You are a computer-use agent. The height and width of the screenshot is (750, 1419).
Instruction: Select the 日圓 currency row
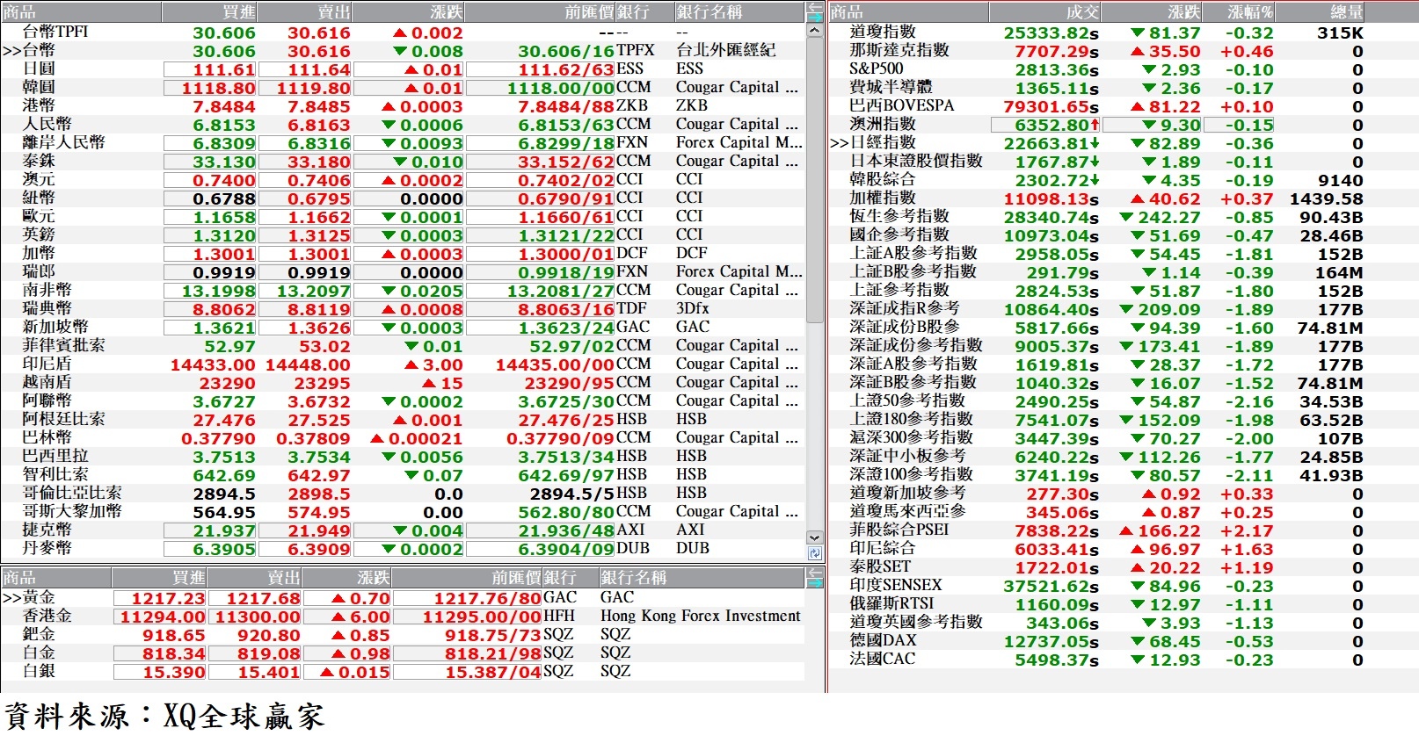pos(403,69)
